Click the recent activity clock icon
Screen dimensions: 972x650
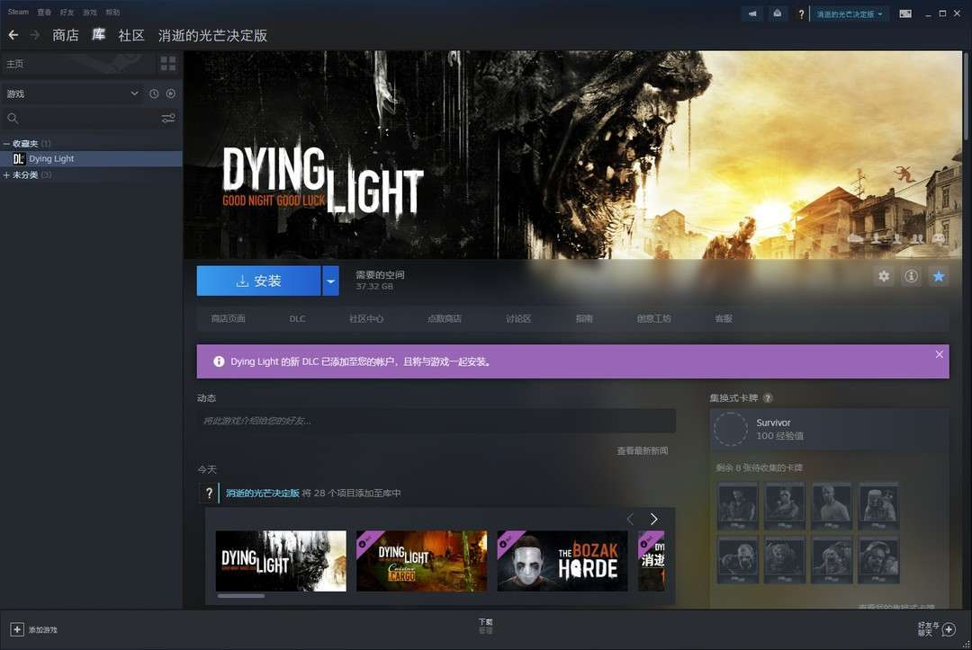click(x=154, y=93)
